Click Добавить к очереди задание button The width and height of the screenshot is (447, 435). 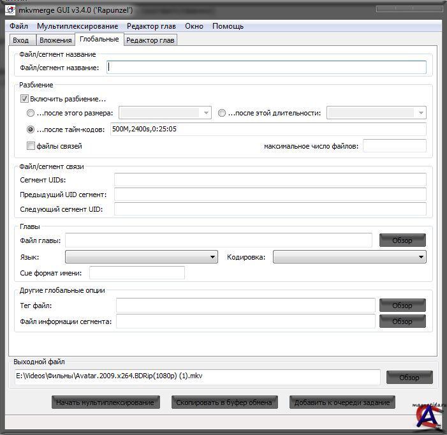(x=342, y=402)
